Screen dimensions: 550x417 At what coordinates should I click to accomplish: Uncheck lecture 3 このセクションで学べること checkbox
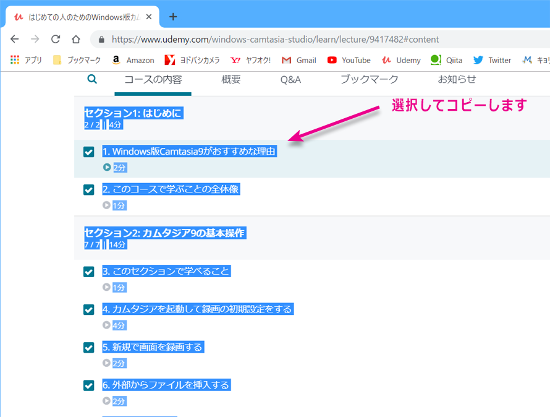[89, 272]
